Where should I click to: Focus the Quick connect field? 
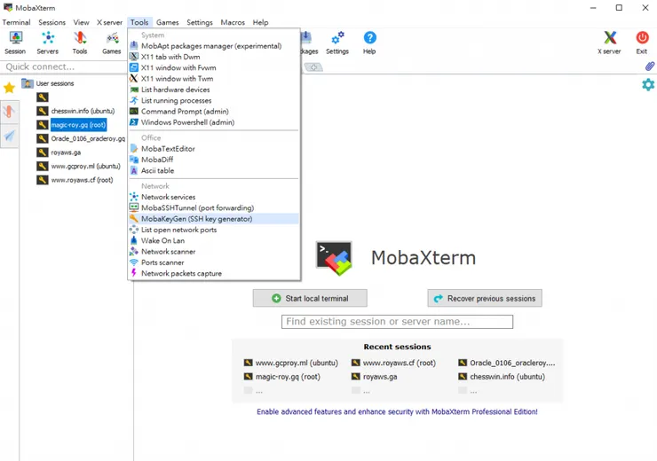tap(65, 66)
